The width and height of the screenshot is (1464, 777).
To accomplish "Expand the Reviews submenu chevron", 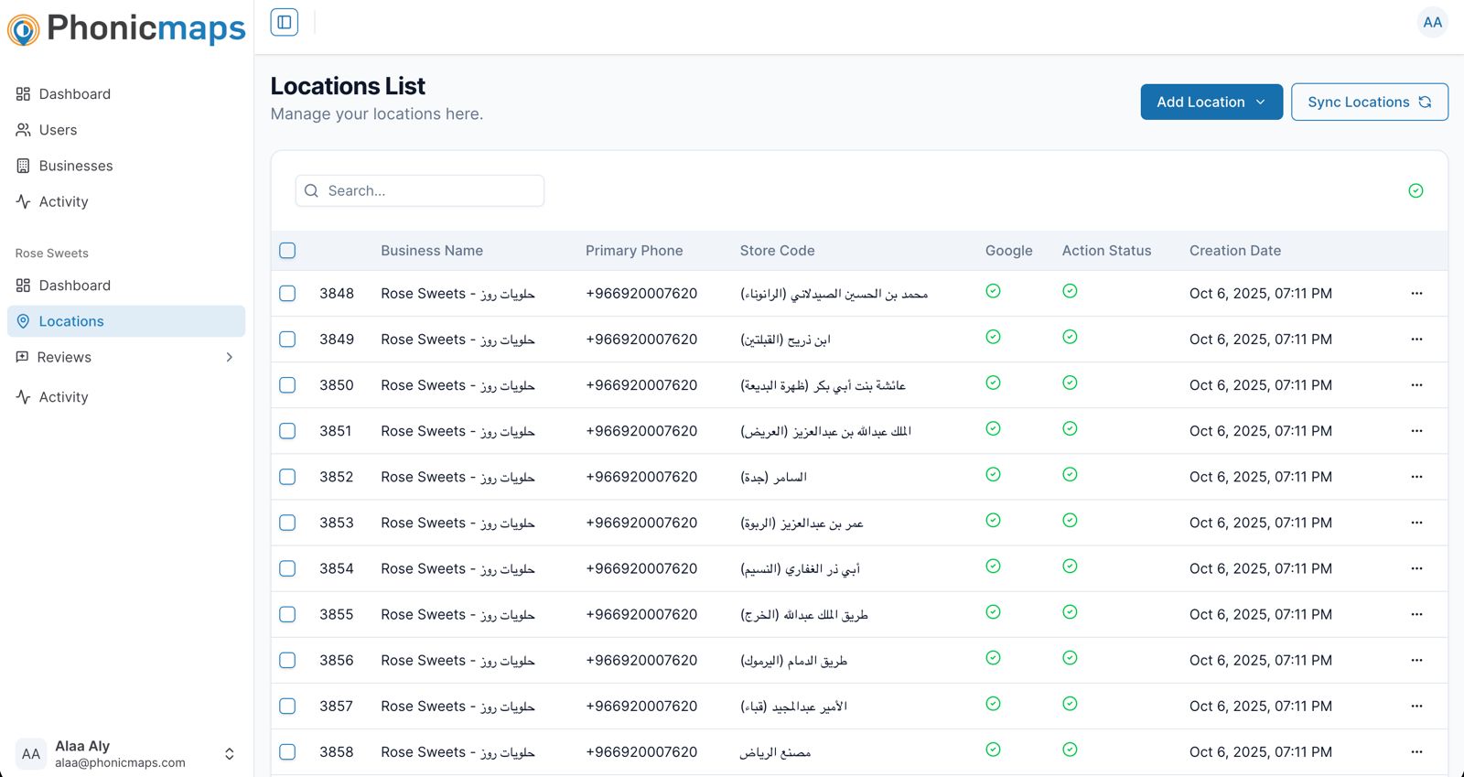I will coord(229,357).
